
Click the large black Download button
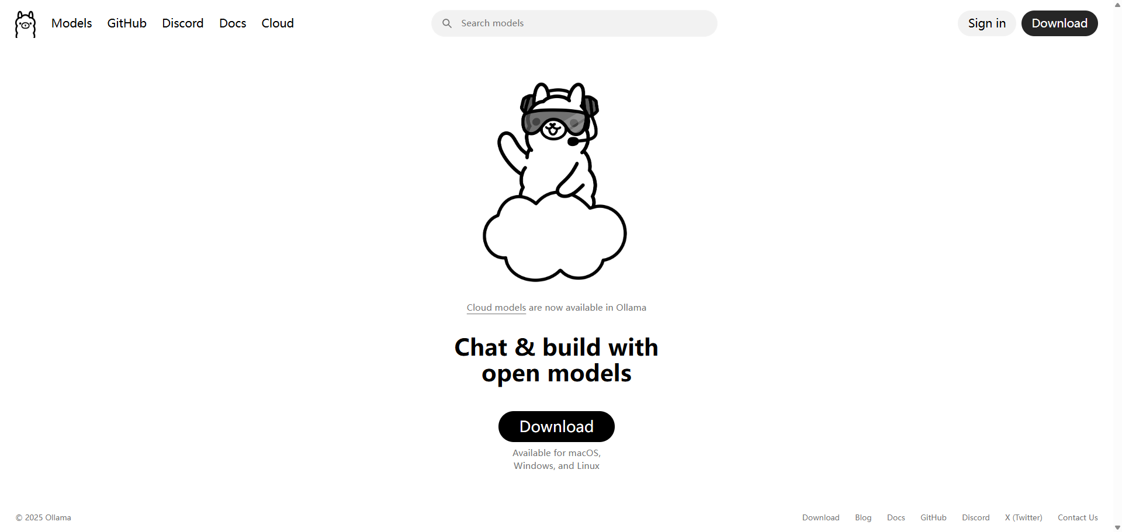(x=556, y=427)
